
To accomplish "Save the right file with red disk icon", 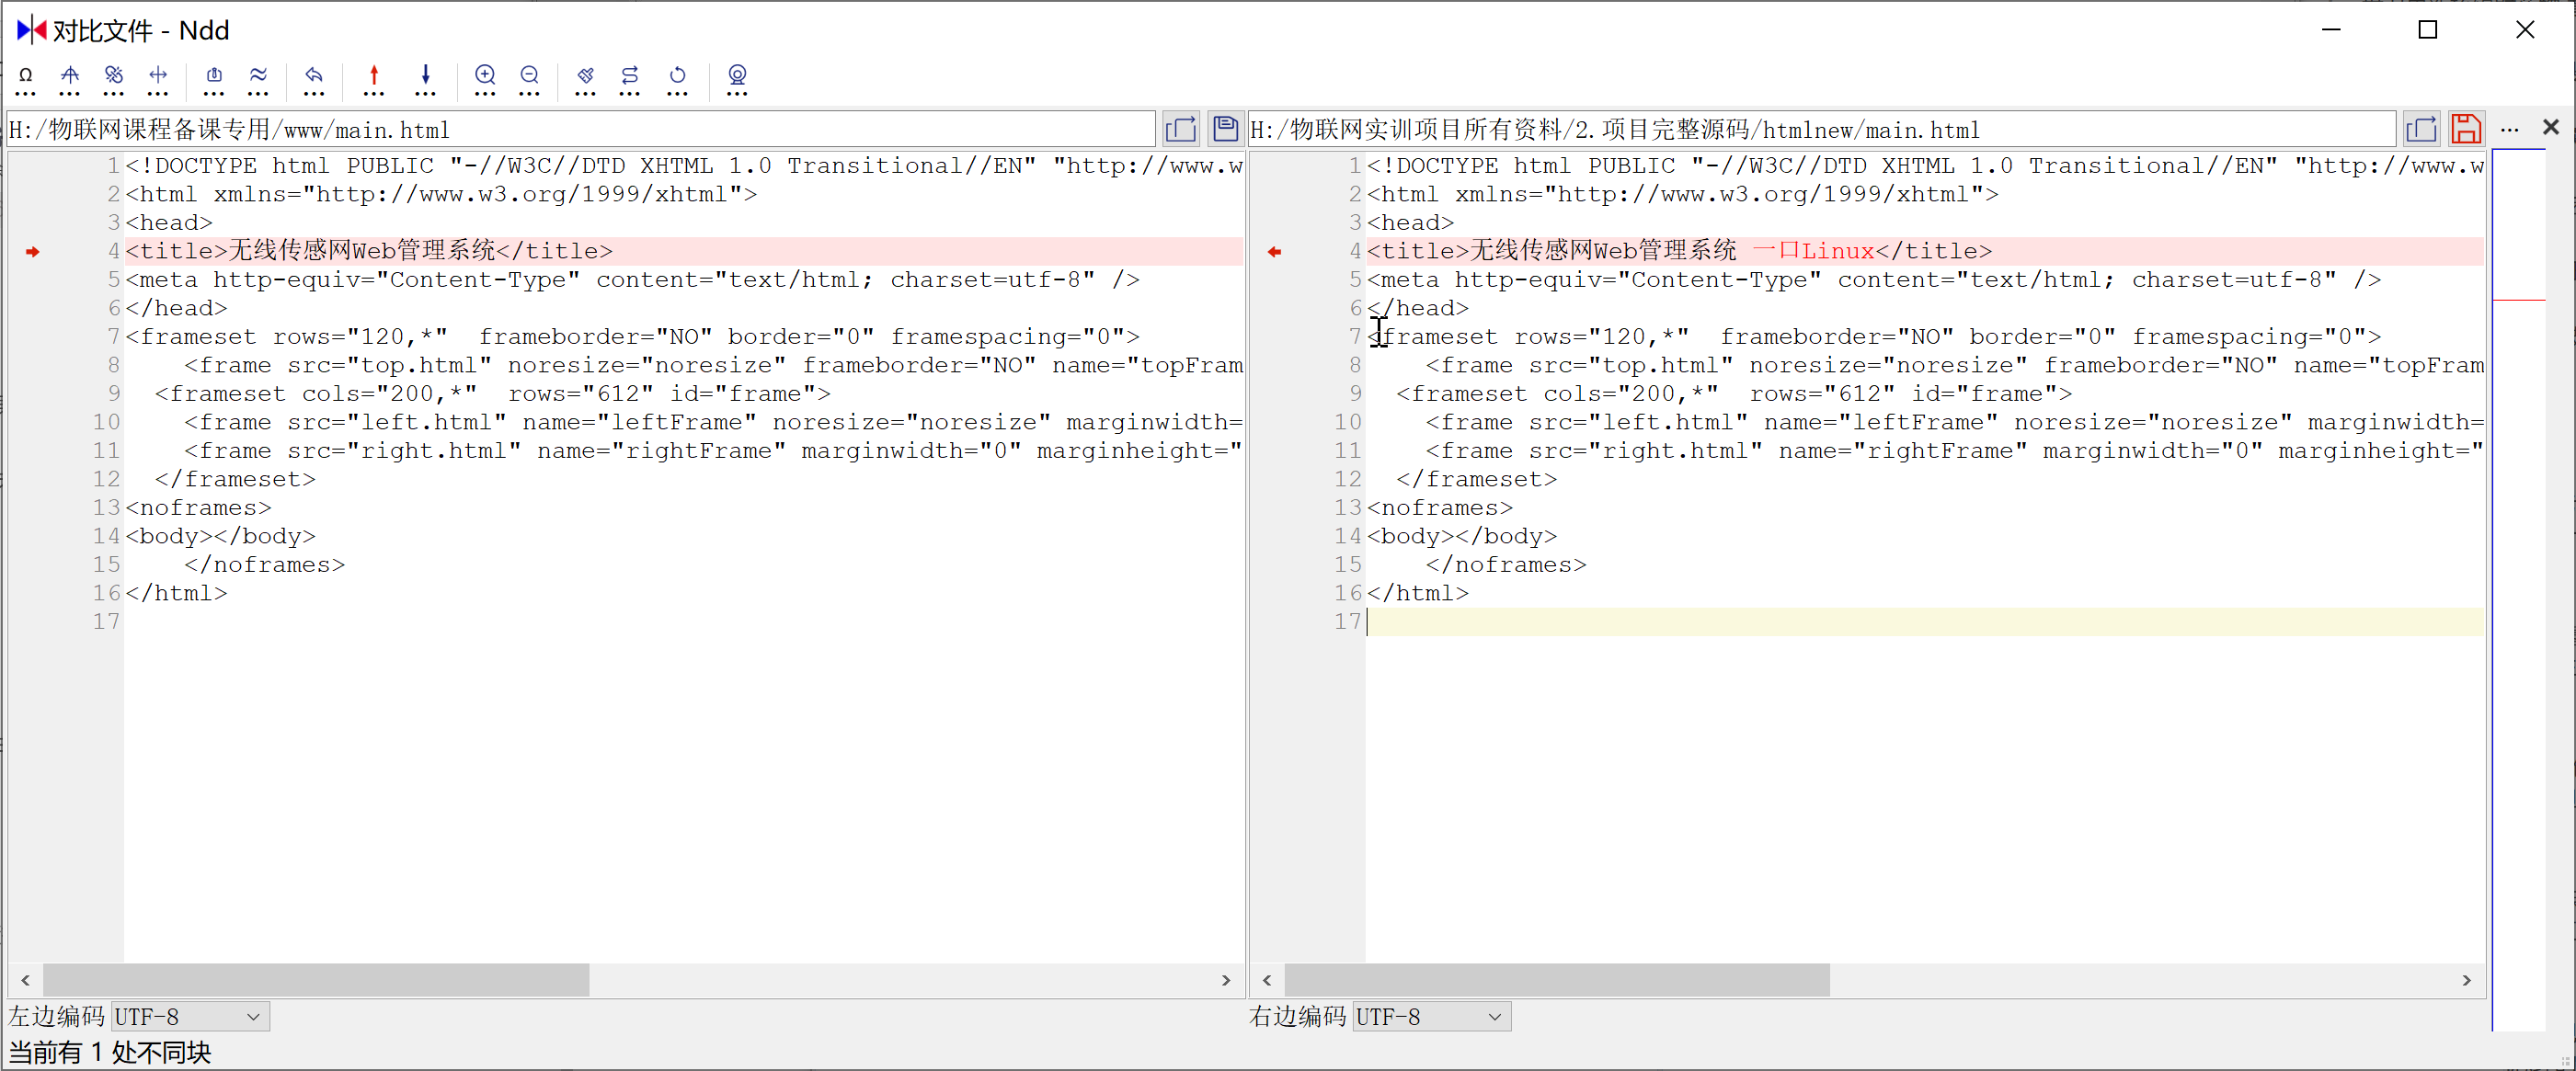I will pos(2466,129).
